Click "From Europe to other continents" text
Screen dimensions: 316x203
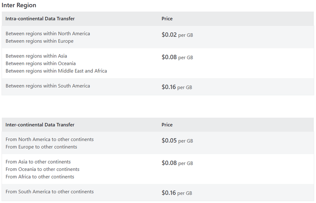click(41, 147)
